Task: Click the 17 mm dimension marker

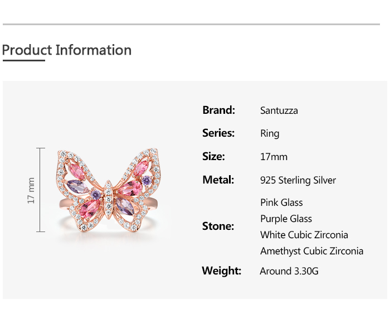Action: tap(32, 190)
